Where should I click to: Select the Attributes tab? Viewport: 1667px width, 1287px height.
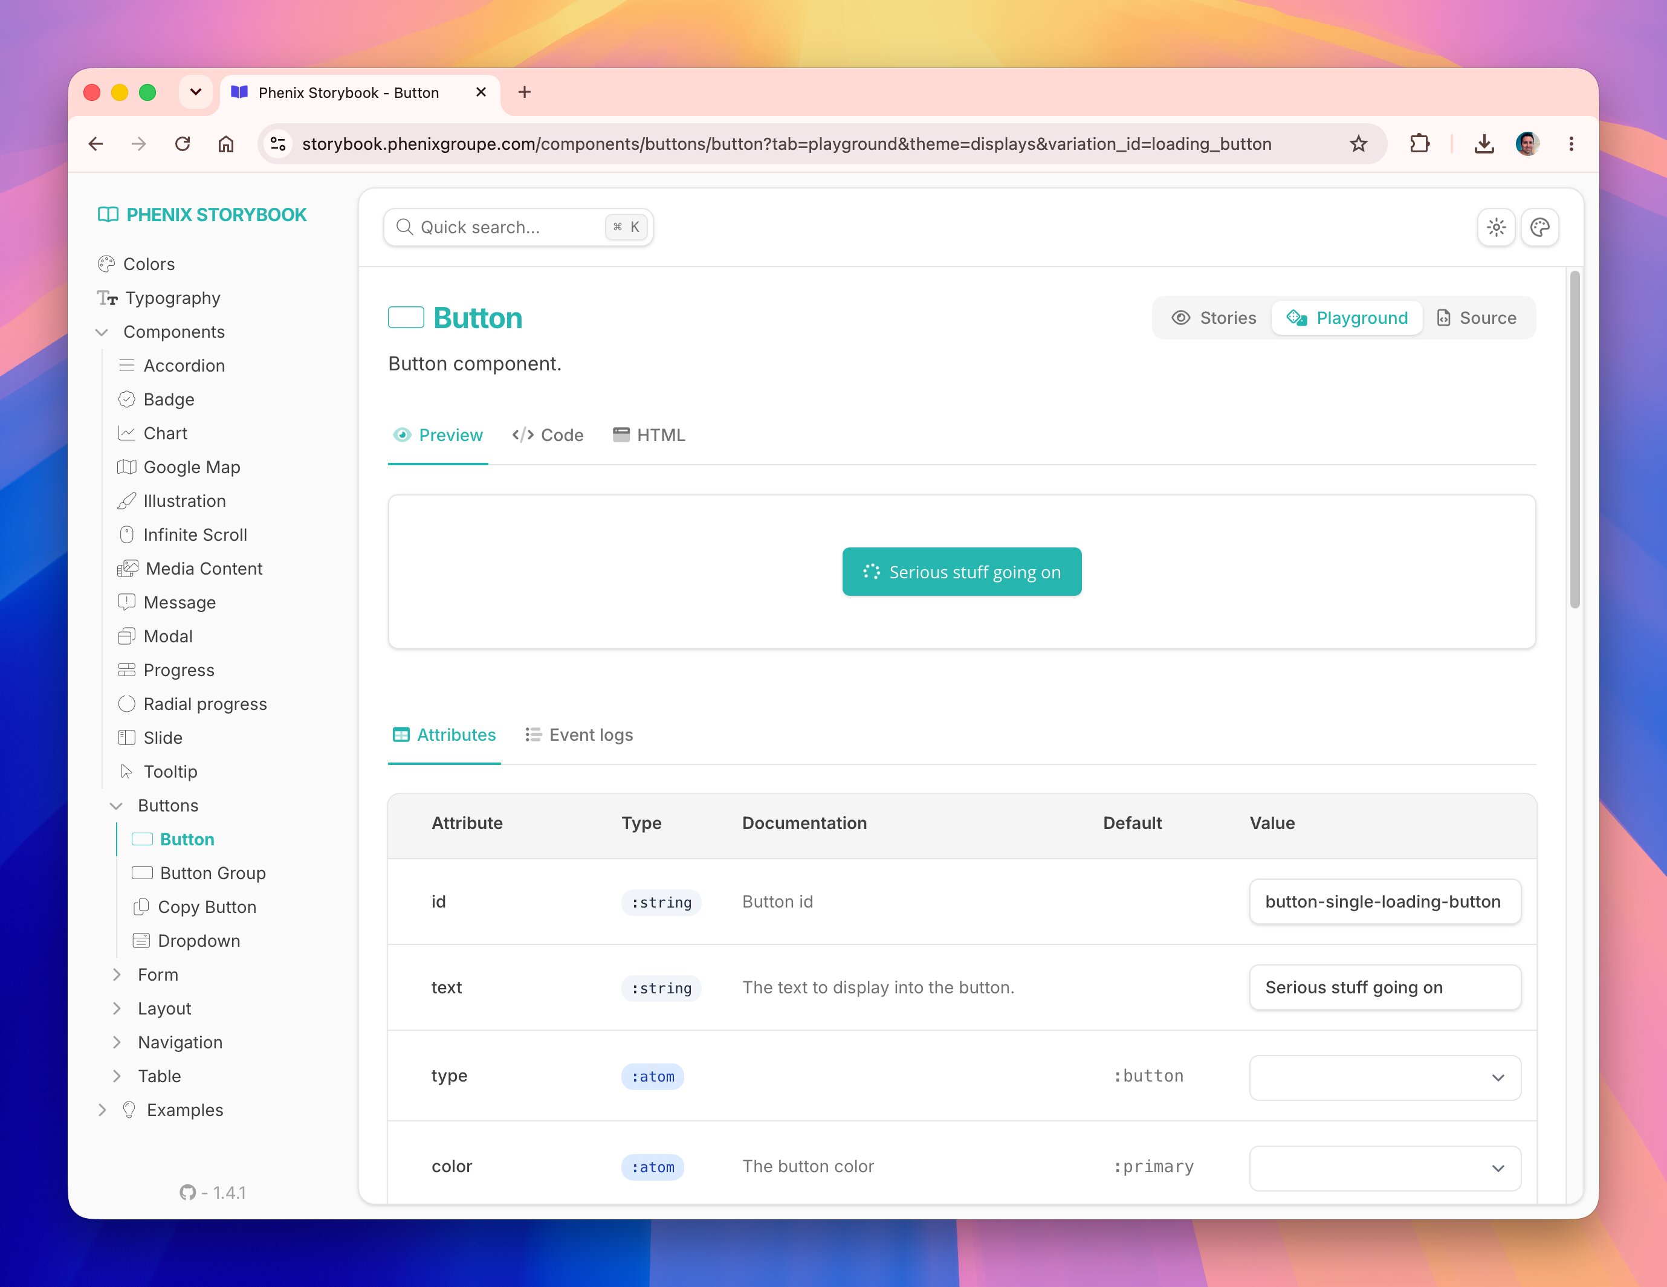[x=444, y=735]
